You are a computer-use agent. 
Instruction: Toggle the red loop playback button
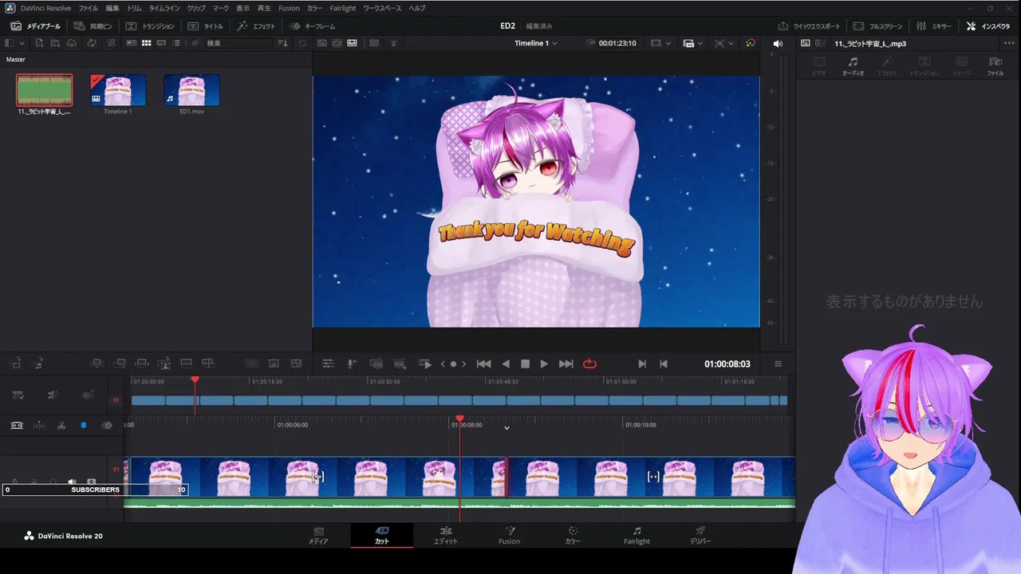(589, 364)
